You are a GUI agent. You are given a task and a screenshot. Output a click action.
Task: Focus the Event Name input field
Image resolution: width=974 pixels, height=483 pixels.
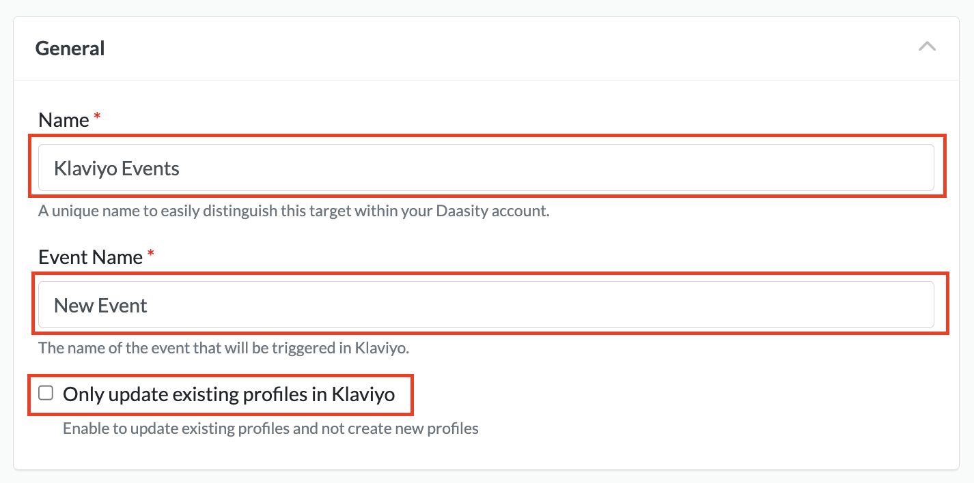click(x=486, y=305)
